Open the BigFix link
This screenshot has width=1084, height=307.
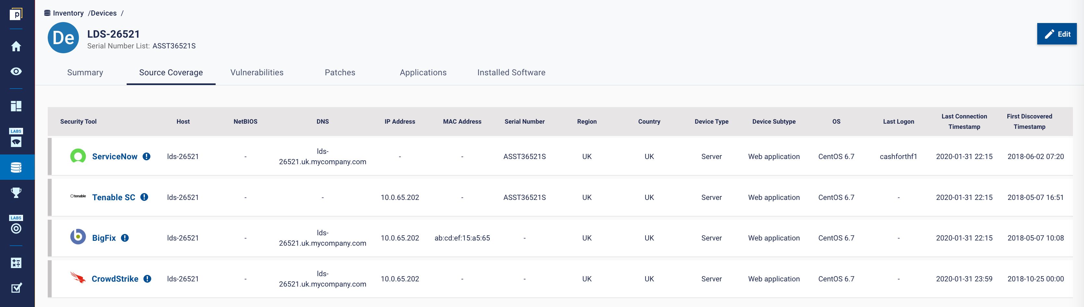104,238
